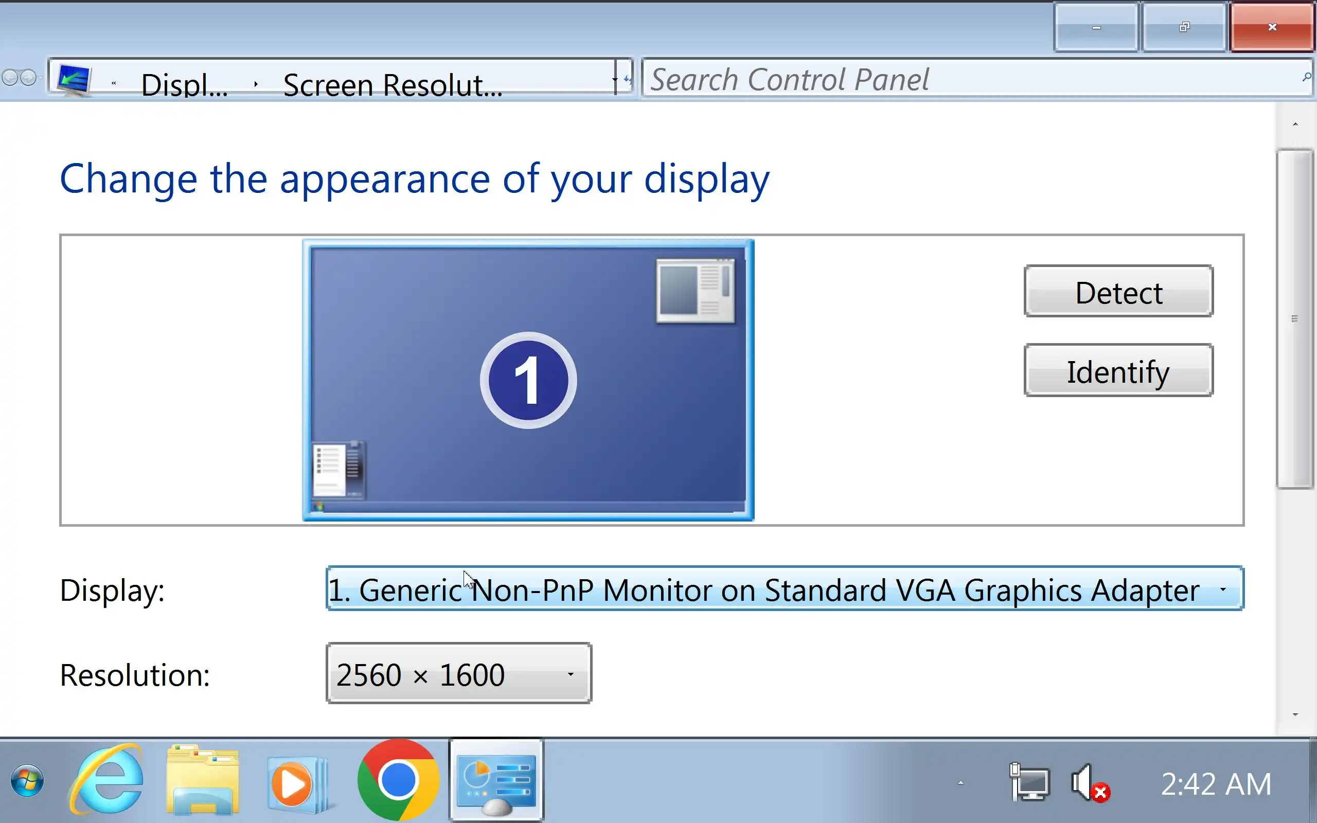Show hidden system tray icons

coord(960,783)
